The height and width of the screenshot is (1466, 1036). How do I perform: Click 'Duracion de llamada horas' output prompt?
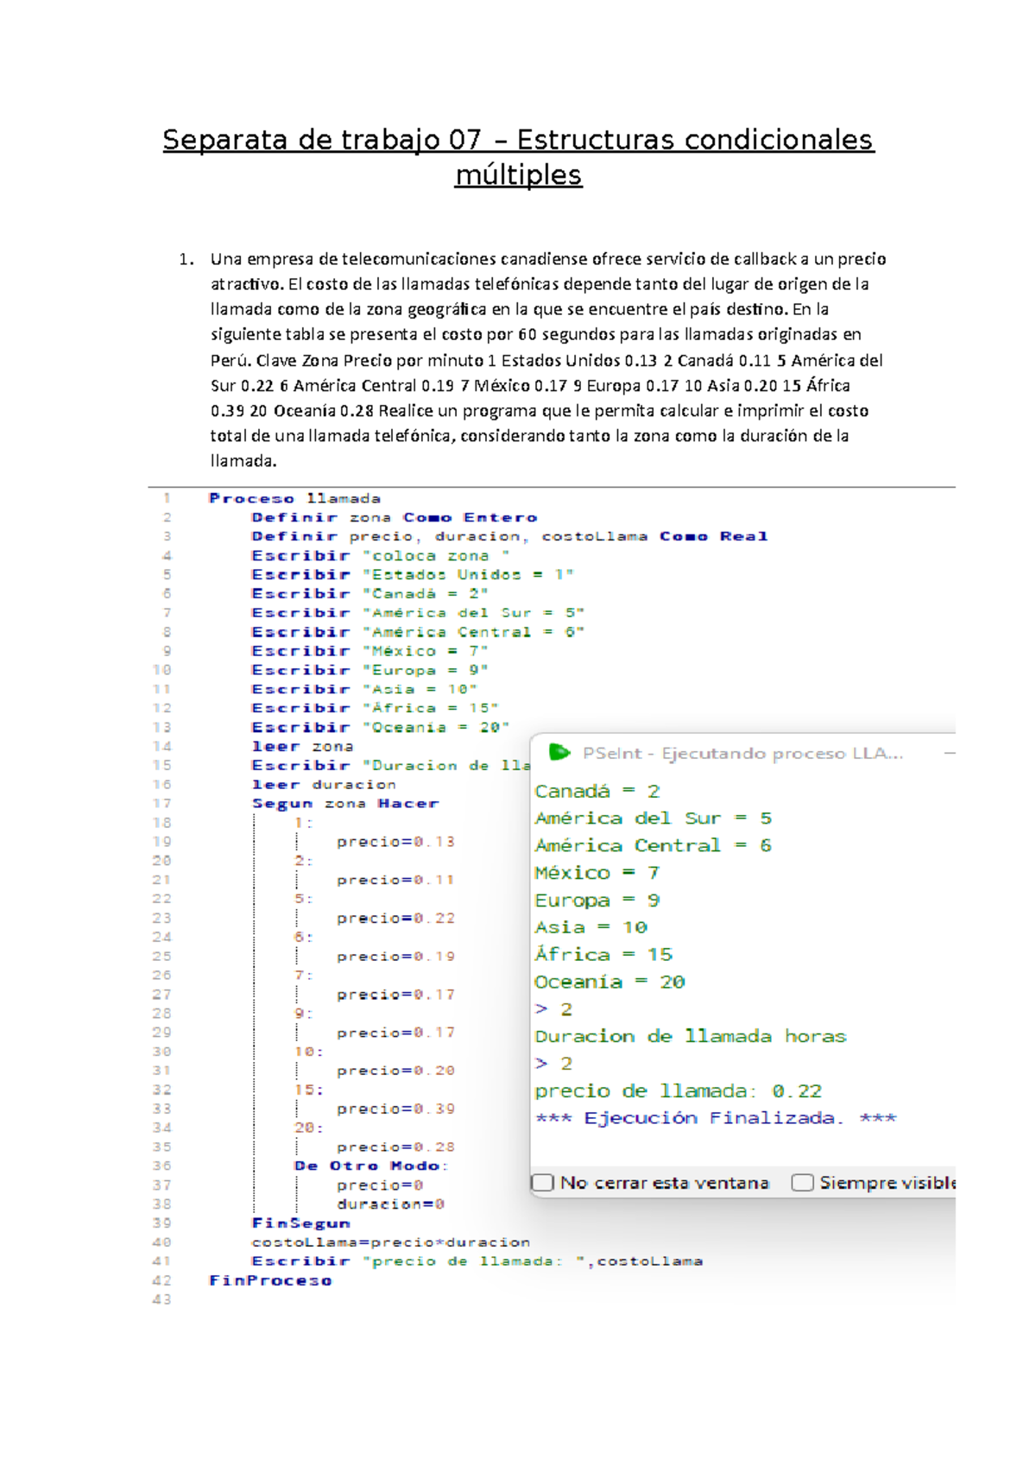coord(690,1036)
